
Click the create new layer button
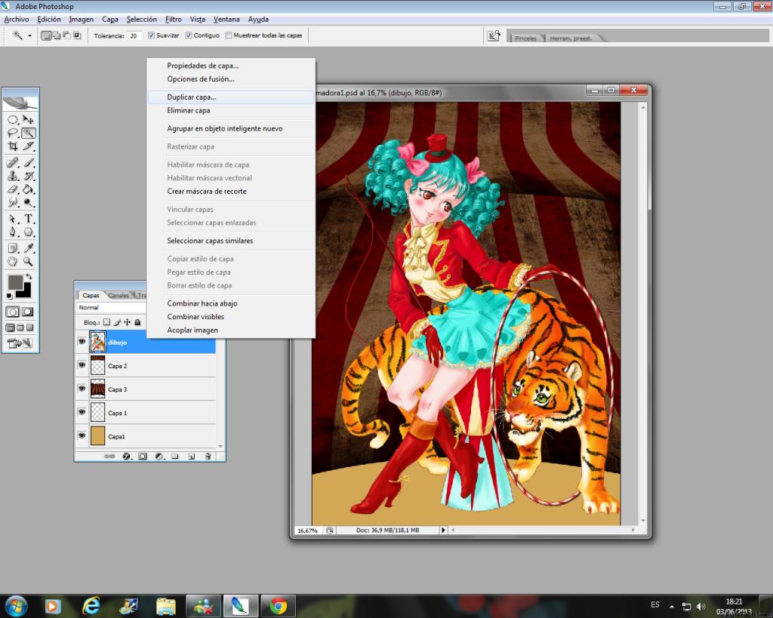tap(191, 457)
